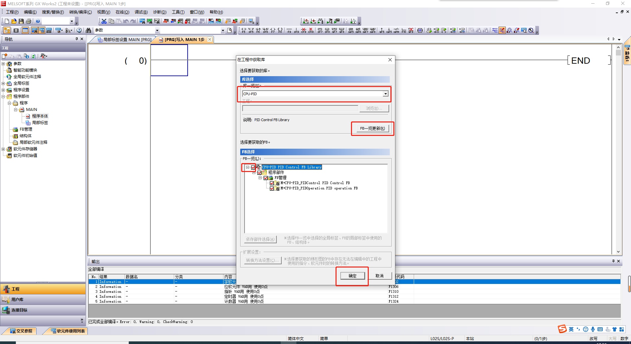The image size is (631, 344).
Task: Open project folder icon in toolbar
Action: tap(14, 21)
